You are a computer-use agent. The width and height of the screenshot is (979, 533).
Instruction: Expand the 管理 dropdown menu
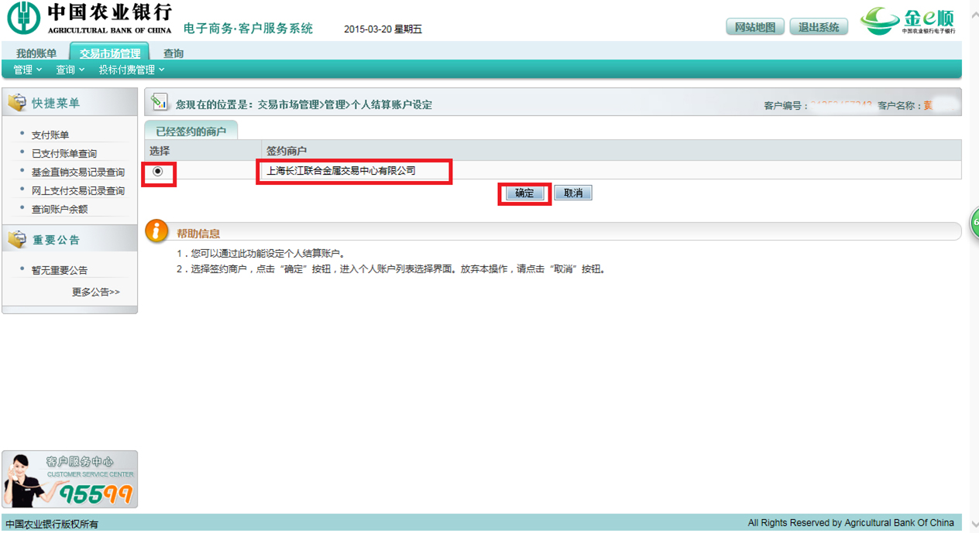pyautogui.click(x=28, y=70)
